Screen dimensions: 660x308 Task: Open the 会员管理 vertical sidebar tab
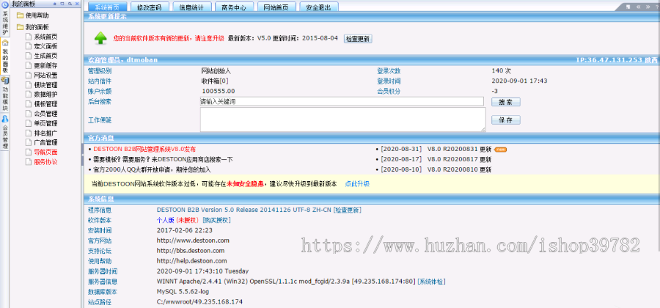click(5, 132)
